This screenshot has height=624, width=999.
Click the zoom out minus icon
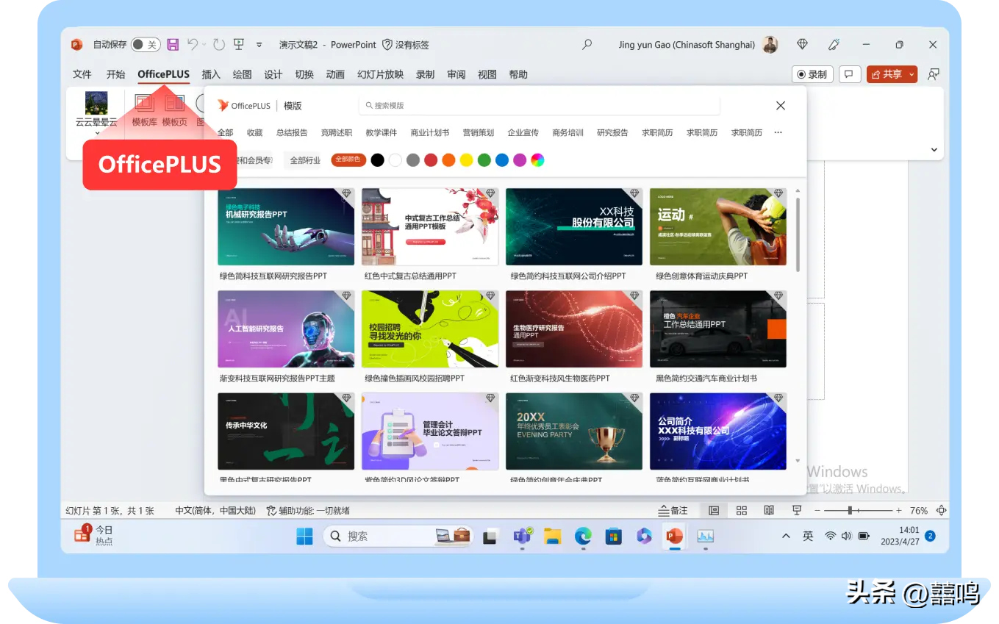(x=817, y=510)
